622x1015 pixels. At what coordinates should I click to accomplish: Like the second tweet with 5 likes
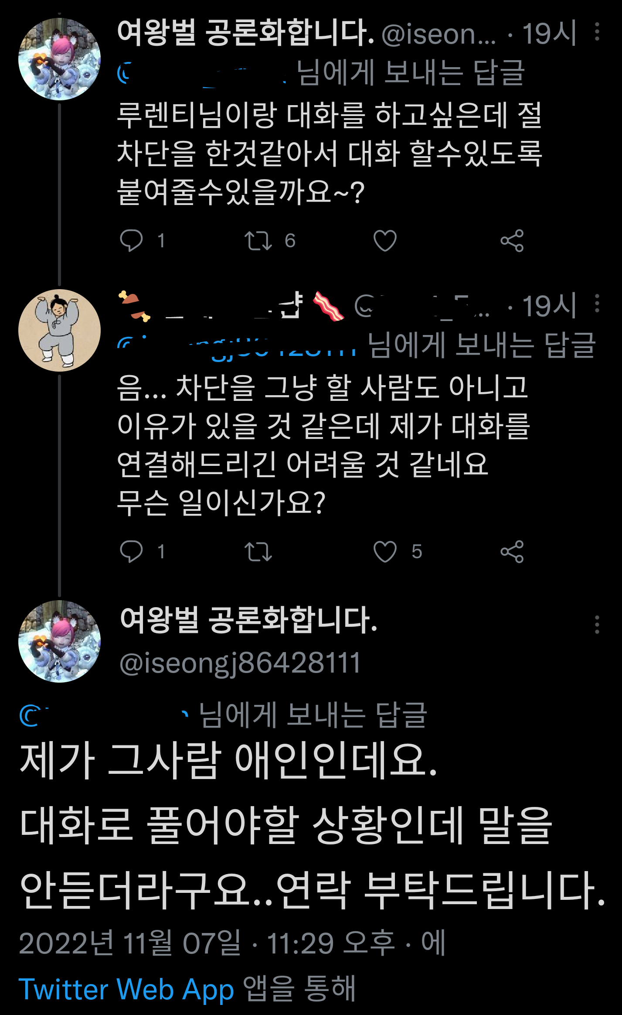coord(385,552)
